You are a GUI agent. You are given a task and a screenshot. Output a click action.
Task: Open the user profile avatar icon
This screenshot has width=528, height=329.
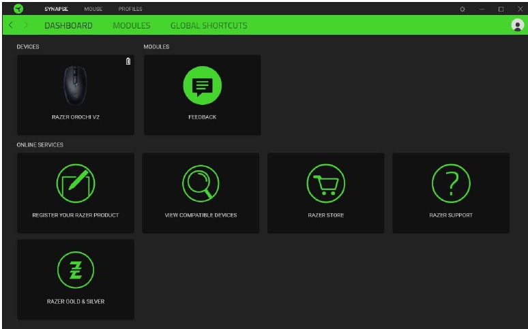point(516,25)
